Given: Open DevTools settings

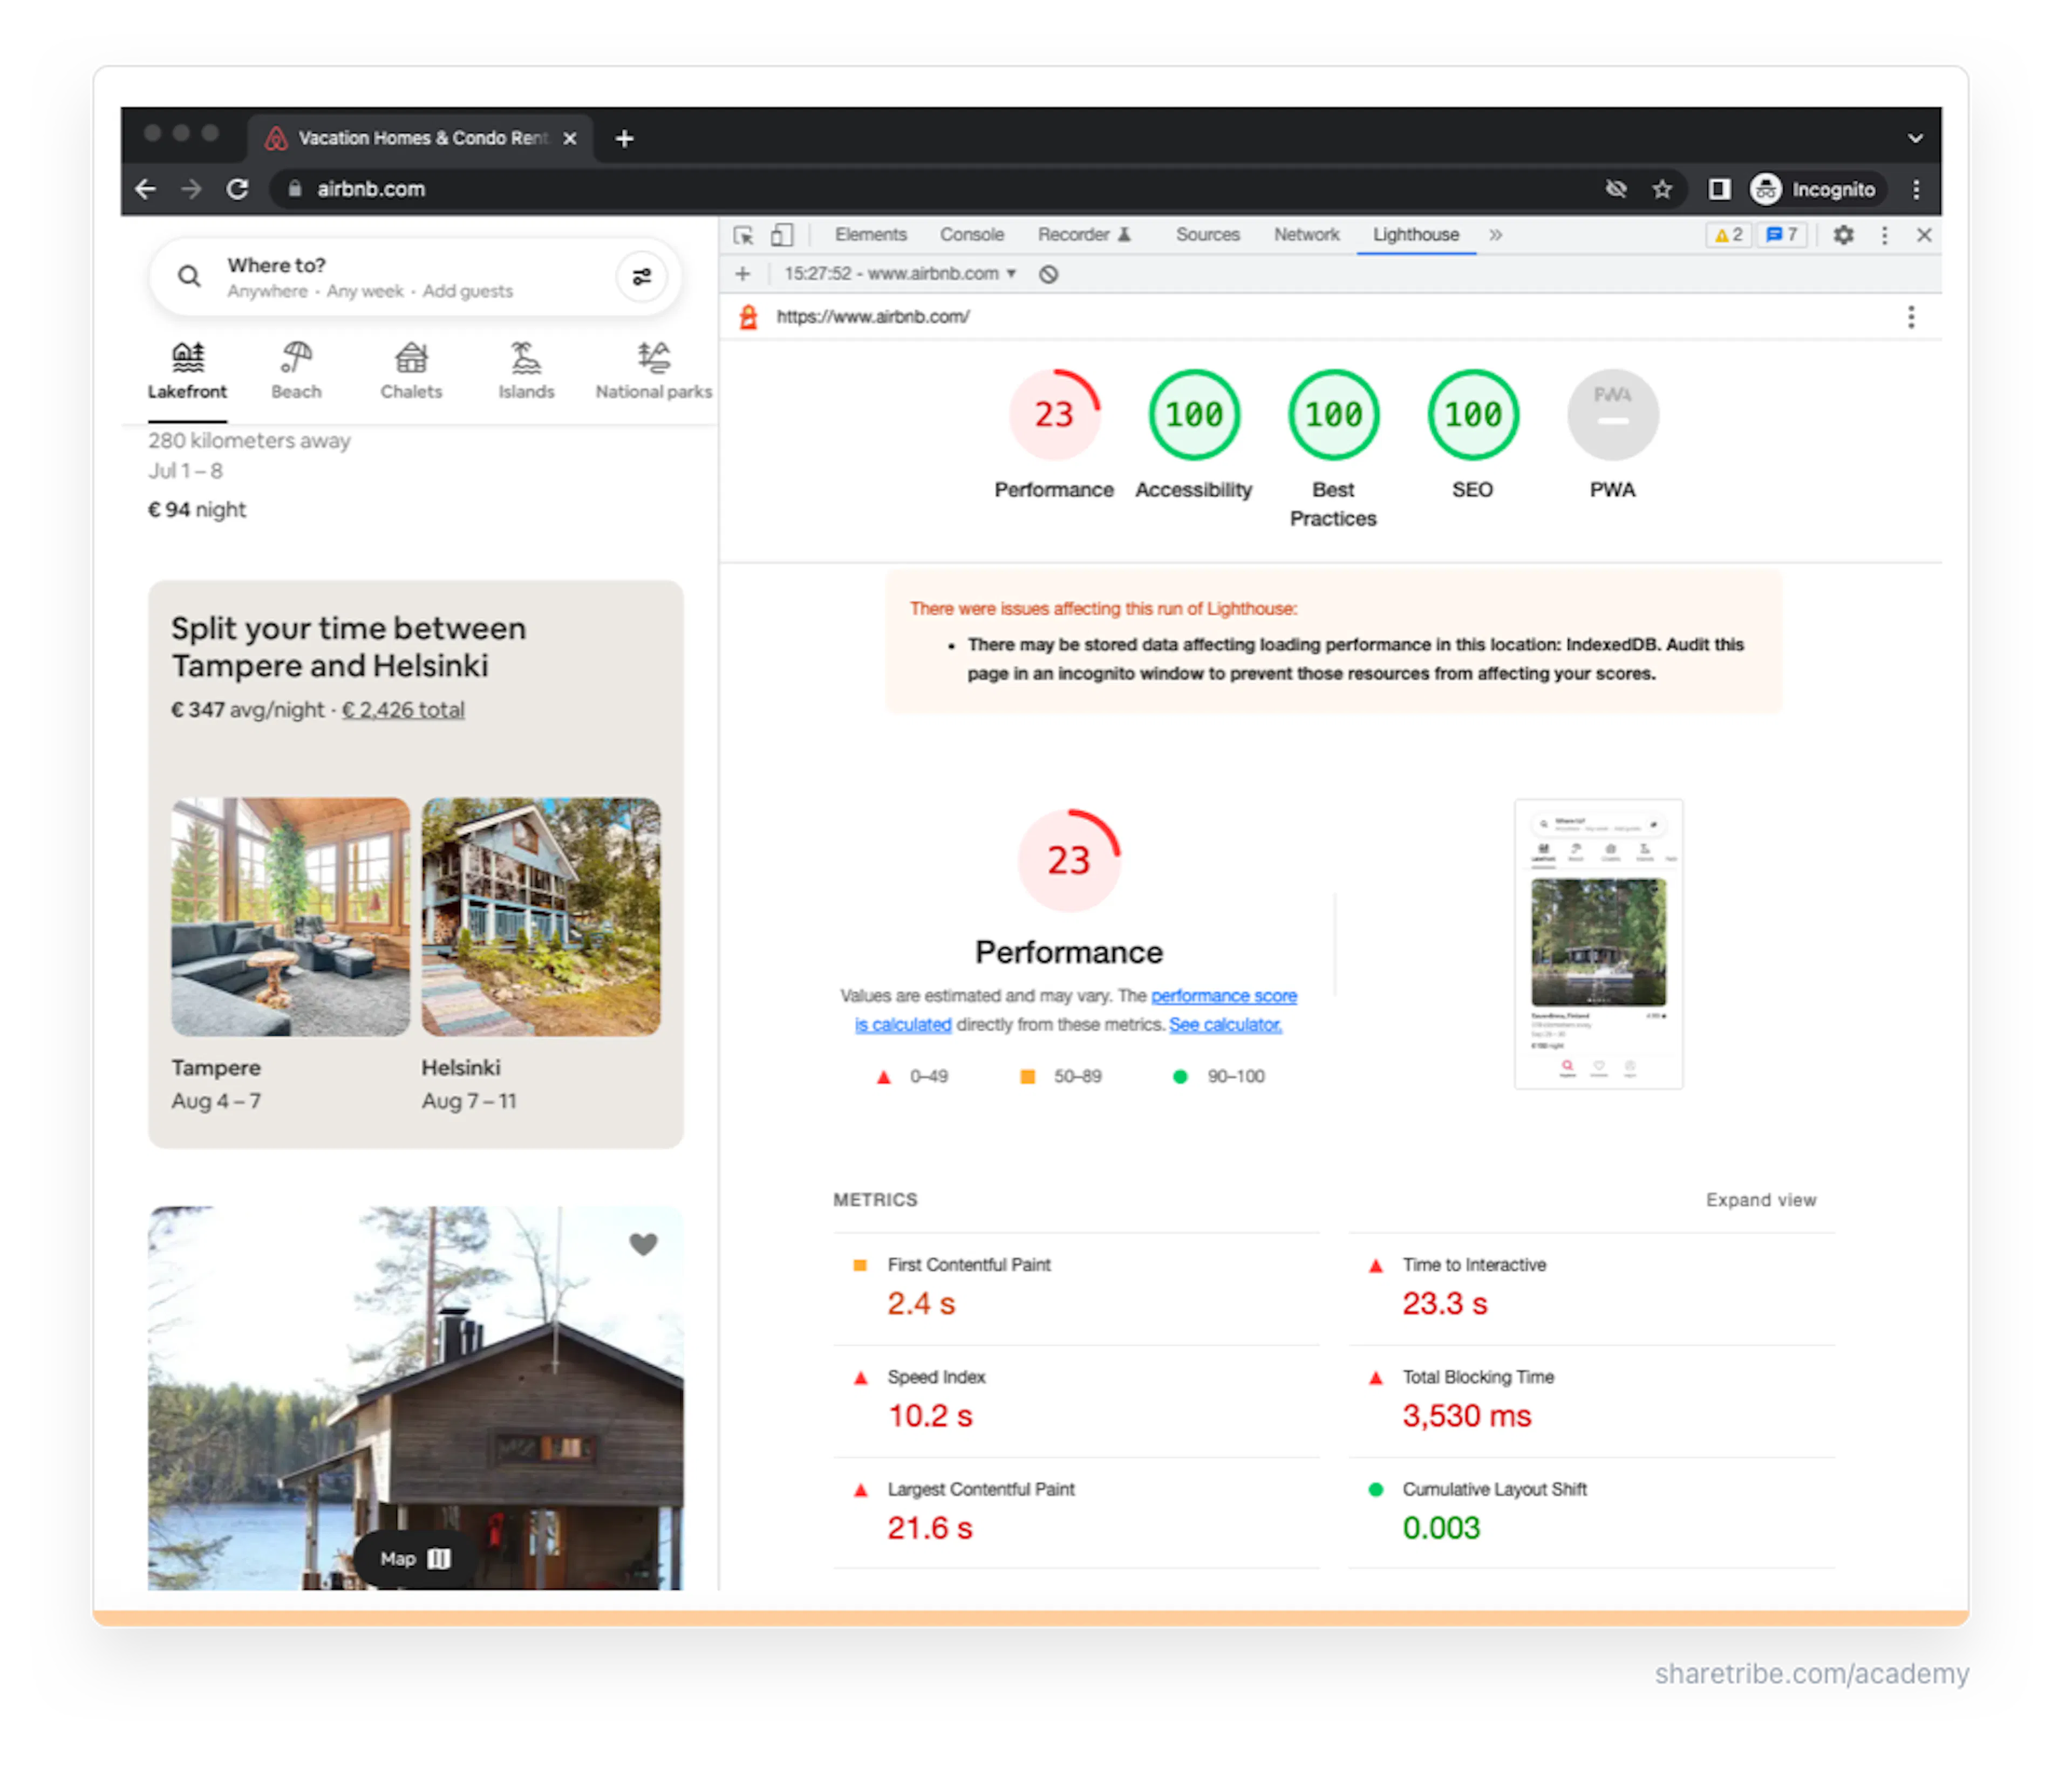Looking at the screenshot, I should [1844, 235].
